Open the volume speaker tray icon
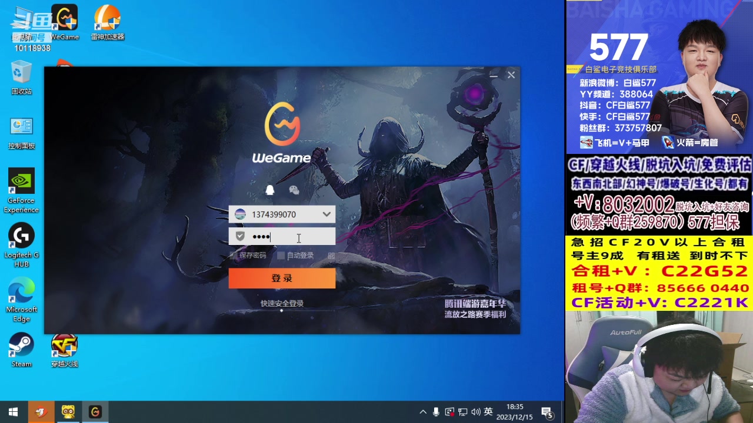 point(475,412)
